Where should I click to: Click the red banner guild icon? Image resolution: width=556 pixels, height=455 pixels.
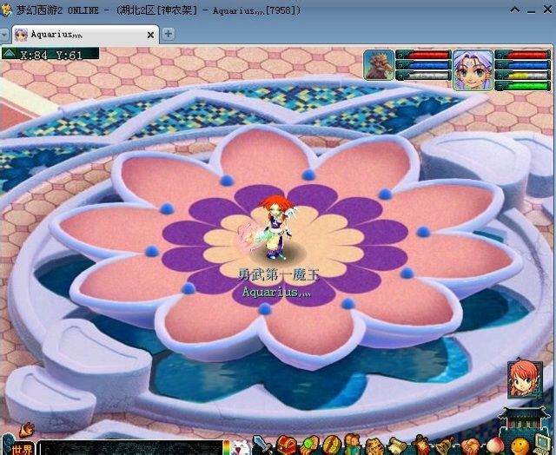tap(420, 445)
